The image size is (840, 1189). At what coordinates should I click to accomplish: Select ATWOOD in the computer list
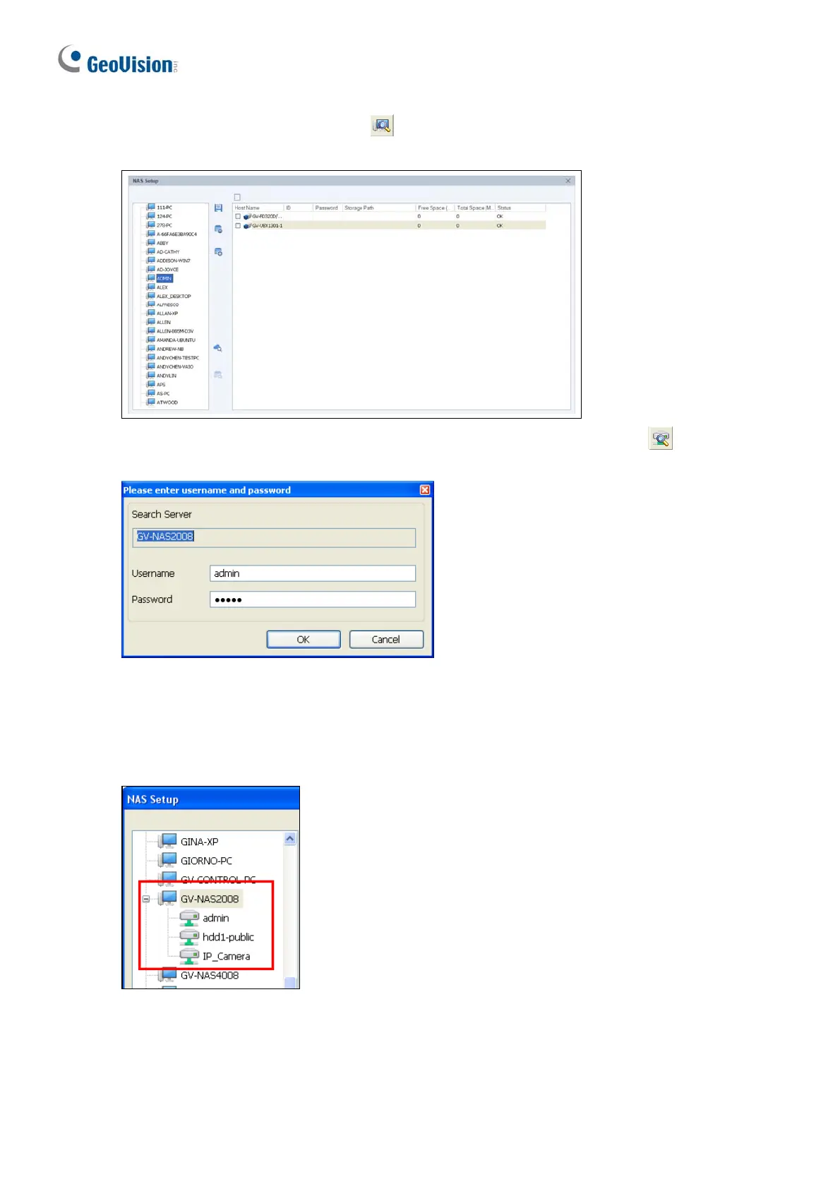pos(167,402)
